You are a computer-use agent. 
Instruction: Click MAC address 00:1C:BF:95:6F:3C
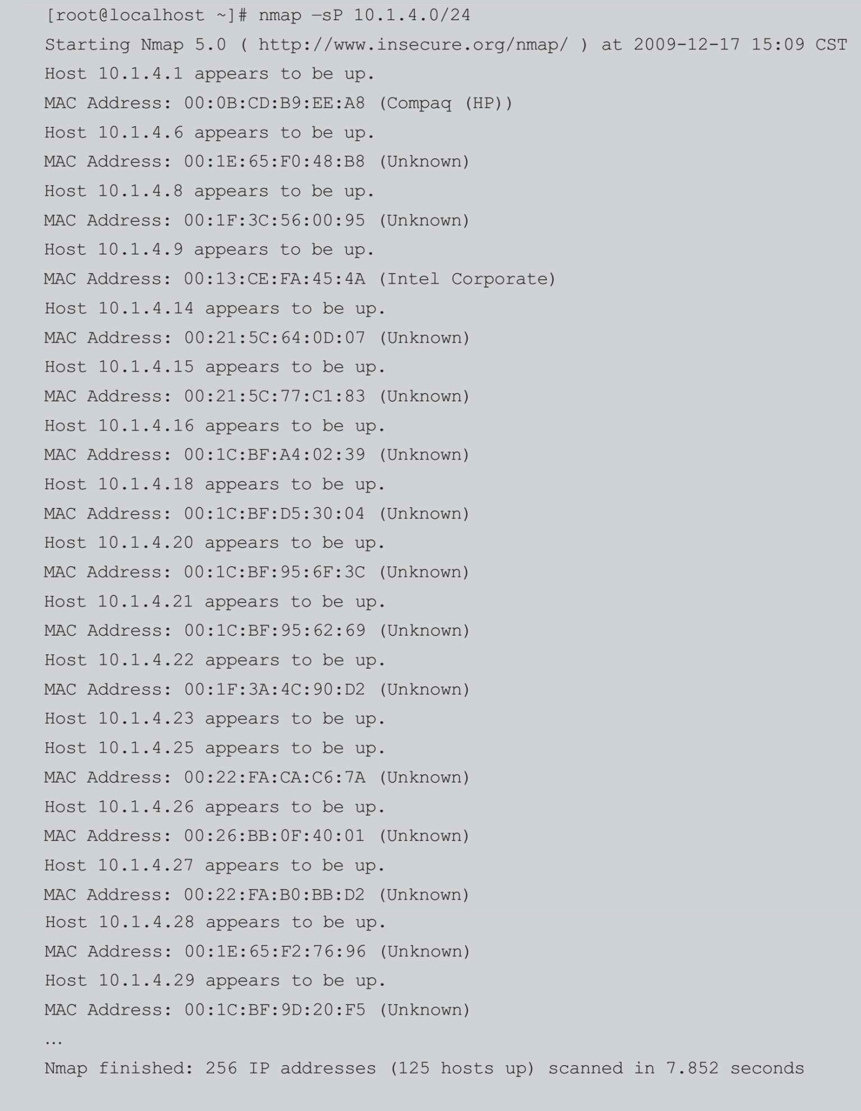(274, 572)
